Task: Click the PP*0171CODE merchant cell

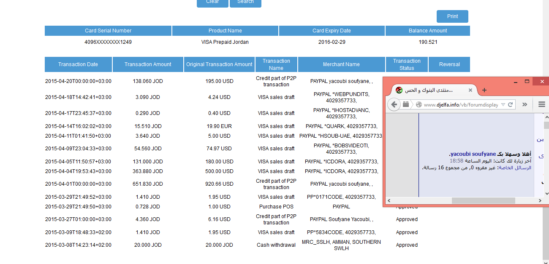Action: (x=341, y=197)
